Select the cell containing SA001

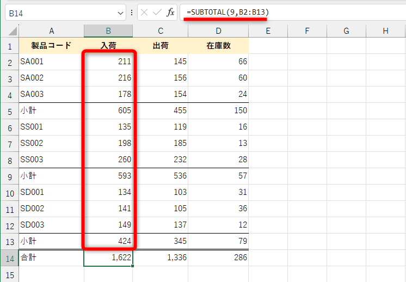52,62
